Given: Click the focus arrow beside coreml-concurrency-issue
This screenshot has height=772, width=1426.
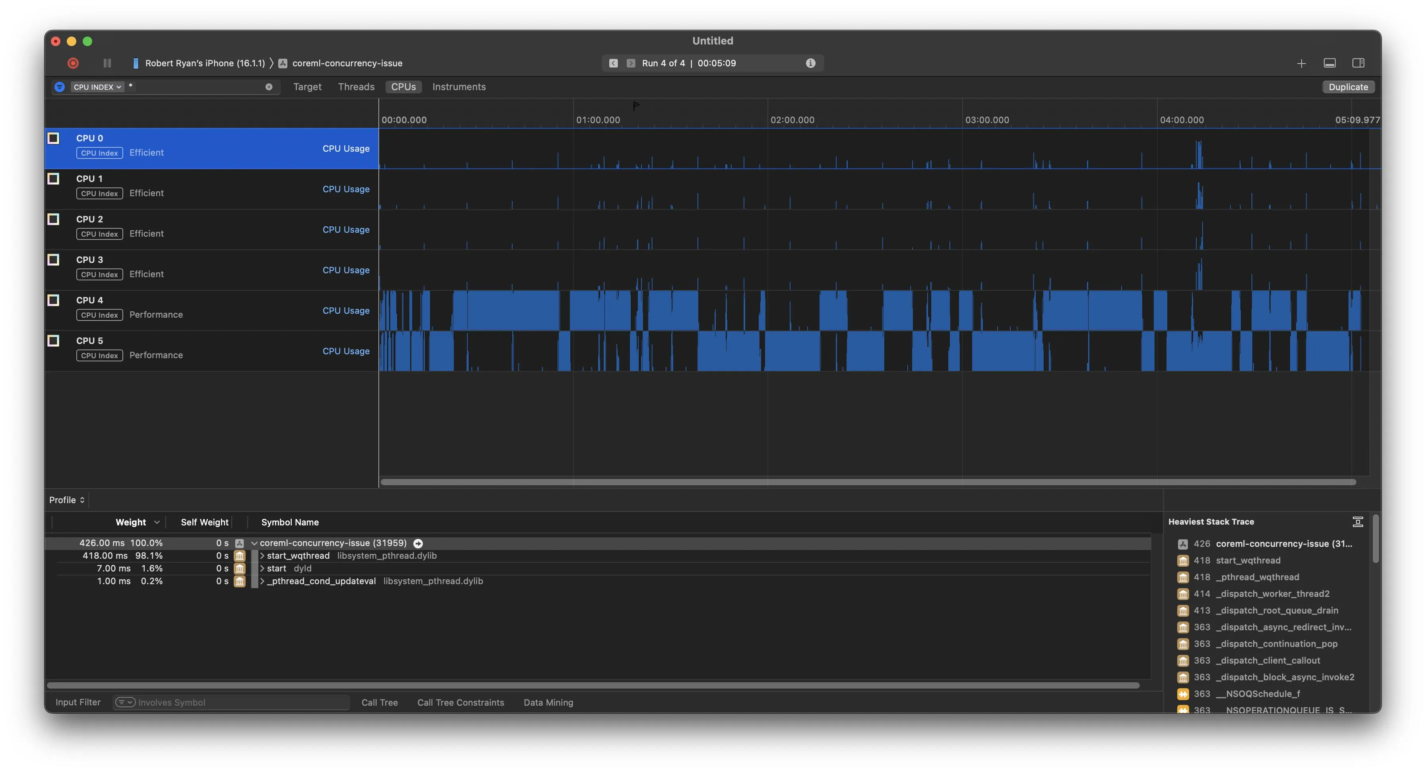Looking at the screenshot, I should (418, 543).
